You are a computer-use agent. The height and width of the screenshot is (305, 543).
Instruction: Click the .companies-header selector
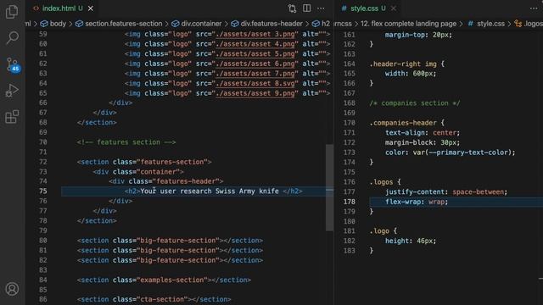coord(403,123)
